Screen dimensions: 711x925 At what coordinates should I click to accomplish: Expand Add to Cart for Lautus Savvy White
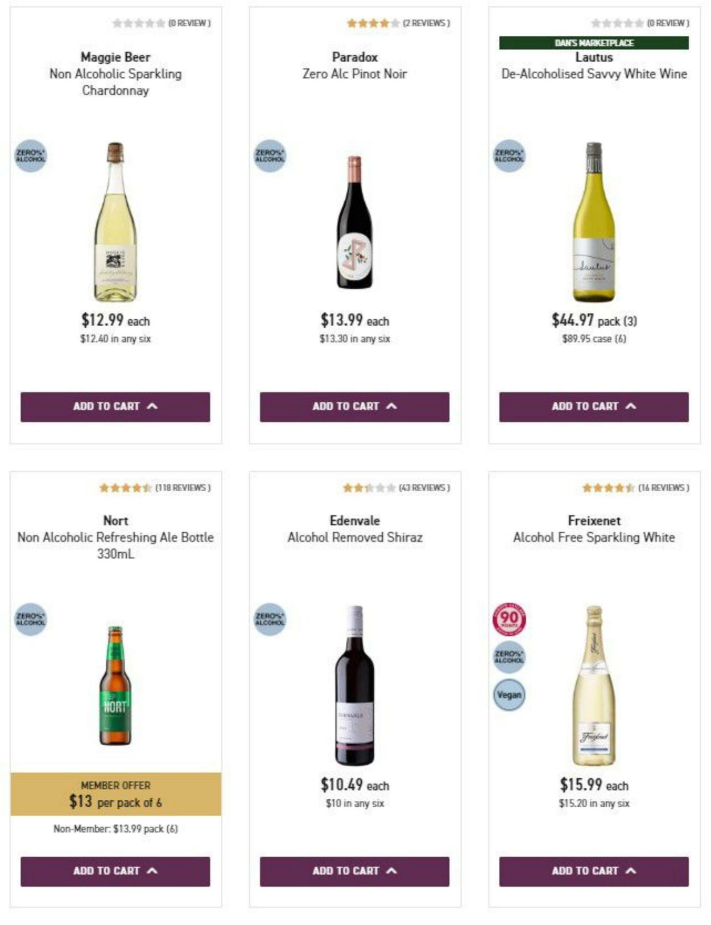pyautogui.click(x=594, y=406)
